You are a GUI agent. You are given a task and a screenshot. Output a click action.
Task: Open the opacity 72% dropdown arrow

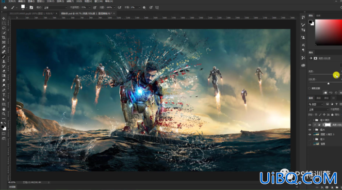[x=89, y=7]
